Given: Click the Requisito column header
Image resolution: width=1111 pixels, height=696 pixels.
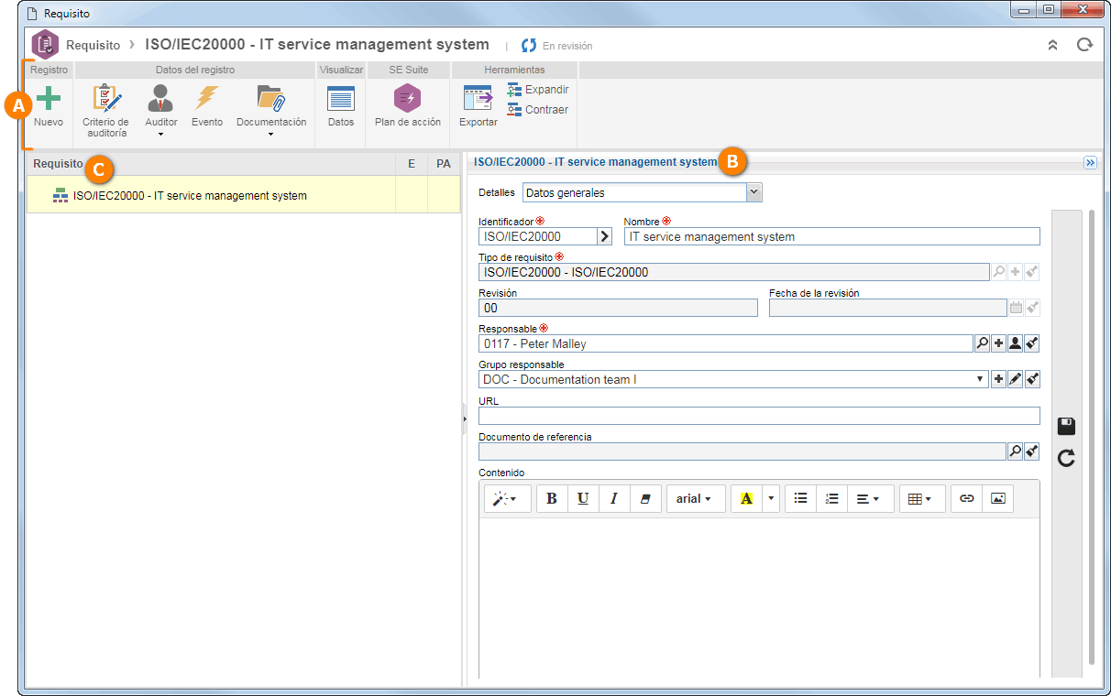Looking at the screenshot, I should 211,164.
